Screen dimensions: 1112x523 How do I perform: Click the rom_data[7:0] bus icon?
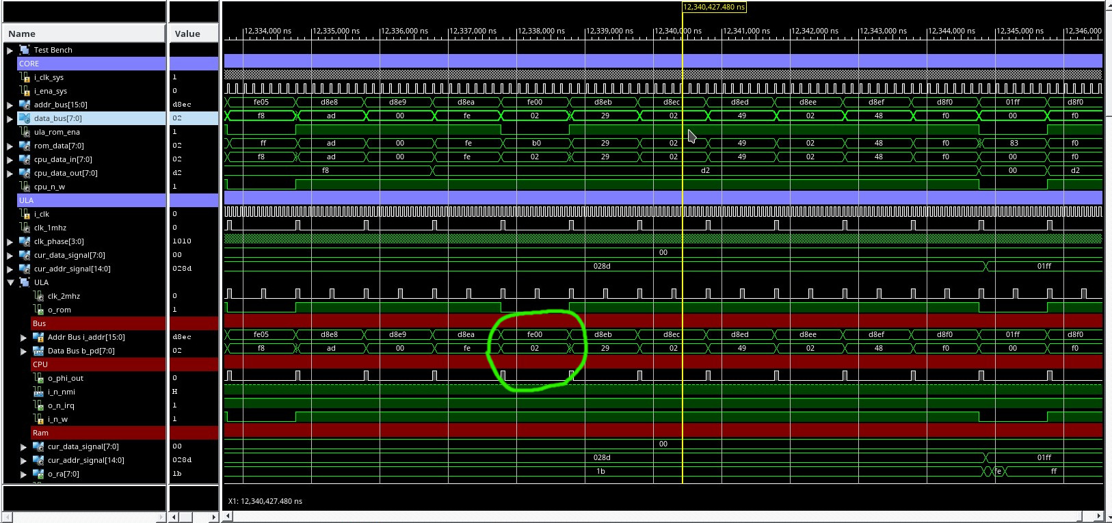click(x=25, y=146)
